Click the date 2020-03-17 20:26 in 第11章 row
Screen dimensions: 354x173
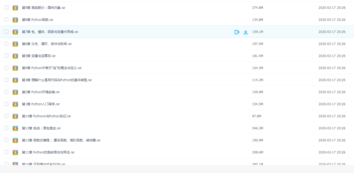click(332, 152)
